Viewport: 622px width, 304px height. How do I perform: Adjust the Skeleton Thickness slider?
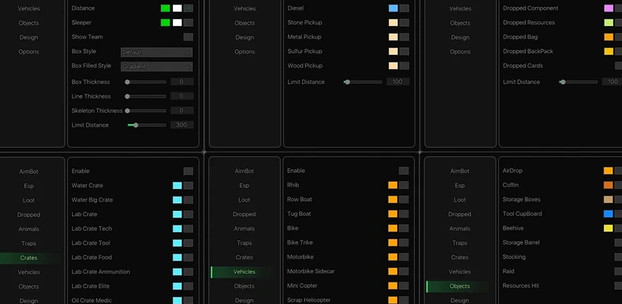click(146, 110)
